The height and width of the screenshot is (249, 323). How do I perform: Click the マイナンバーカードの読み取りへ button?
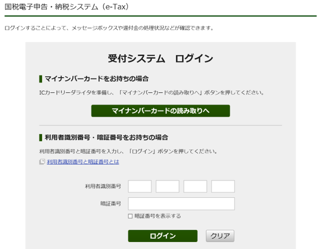point(161,111)
